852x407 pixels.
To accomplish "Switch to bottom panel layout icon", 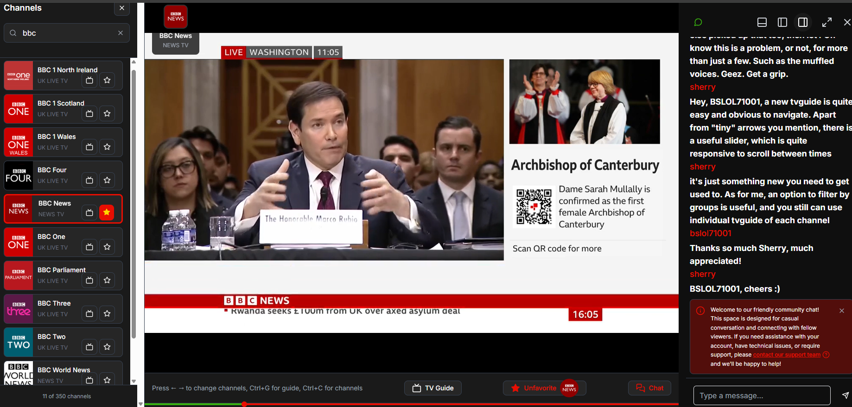I will (x=762, y=22).
